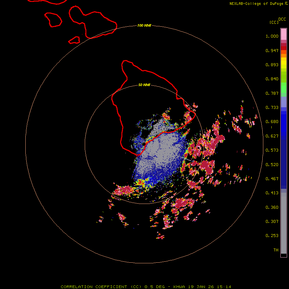Click the DCC label above the color bar
Screen dimensions: 289x289
tap(282, 19)
